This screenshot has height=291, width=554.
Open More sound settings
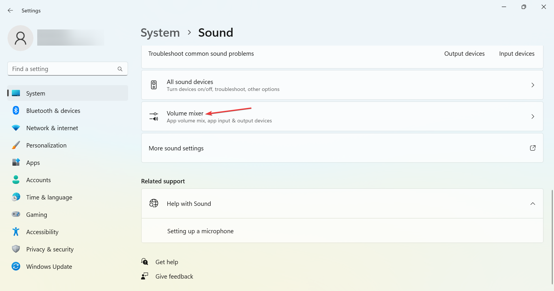click(x=342, y=148)
